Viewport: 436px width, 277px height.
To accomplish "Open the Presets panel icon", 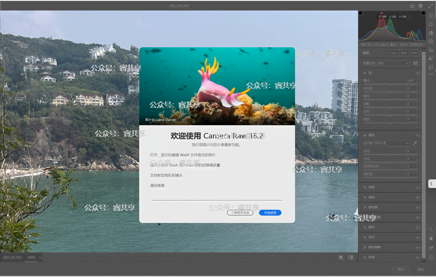I will coord(431,58).
